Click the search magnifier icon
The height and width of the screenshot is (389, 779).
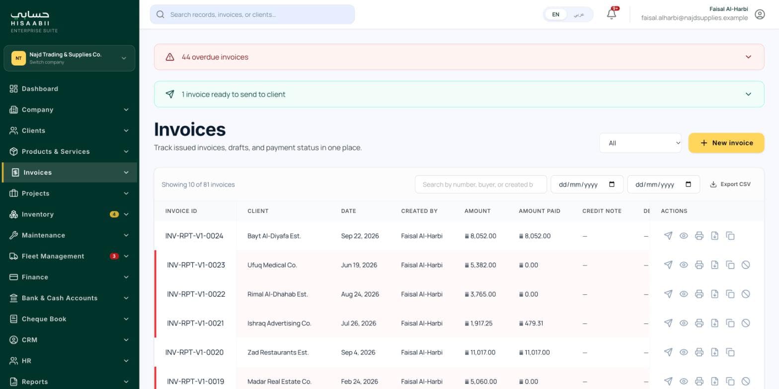tap(160, 14)
